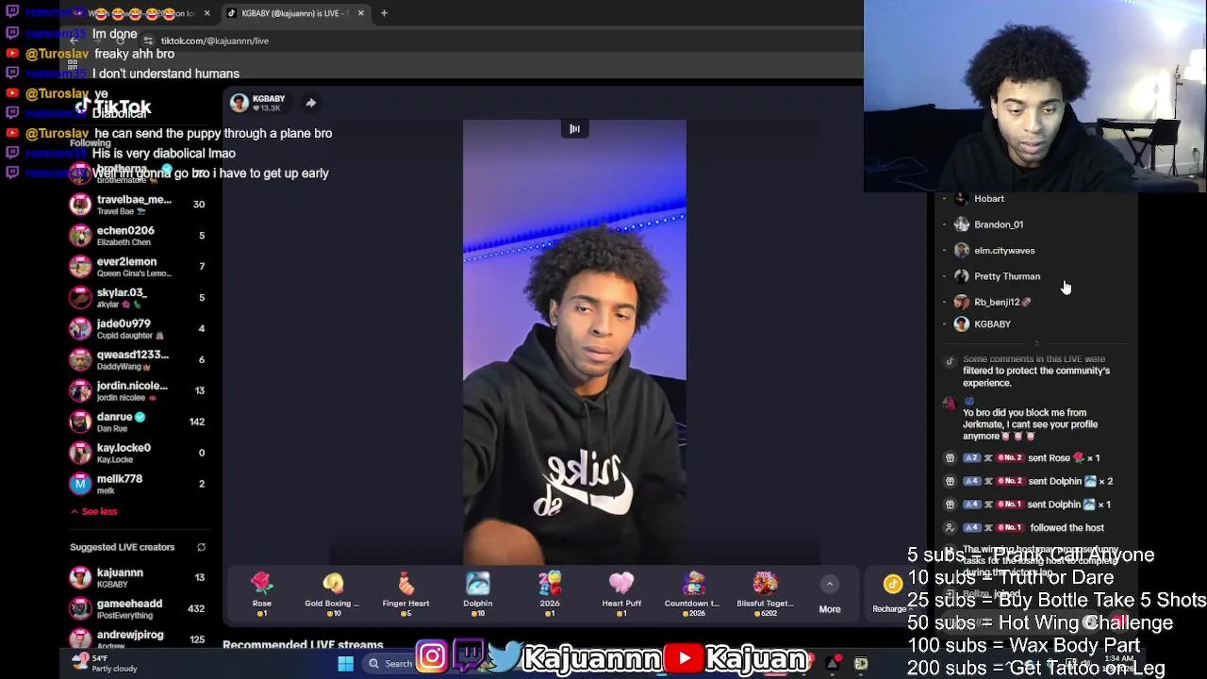This screenshot has width=1207, height=679.
Task: Send the Gold Boxing gift
Action: coord(332,594)
